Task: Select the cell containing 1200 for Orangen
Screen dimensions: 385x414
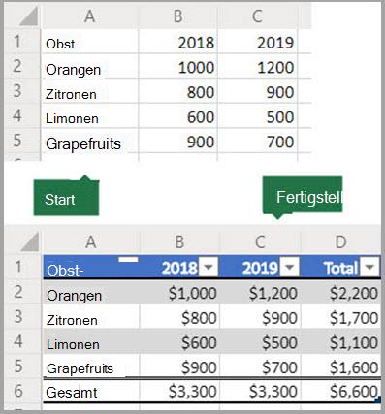Action: 257,67
